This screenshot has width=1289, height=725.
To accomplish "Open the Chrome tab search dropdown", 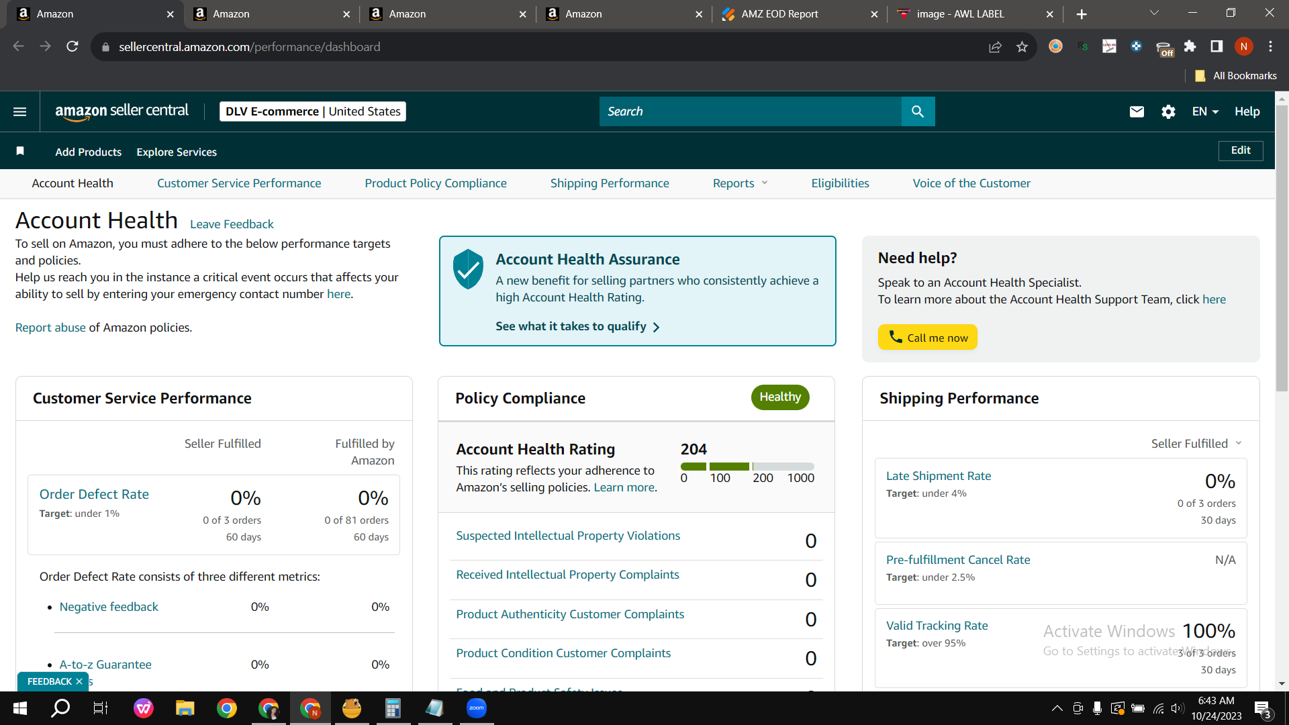I will click(x=1155, y=13).
